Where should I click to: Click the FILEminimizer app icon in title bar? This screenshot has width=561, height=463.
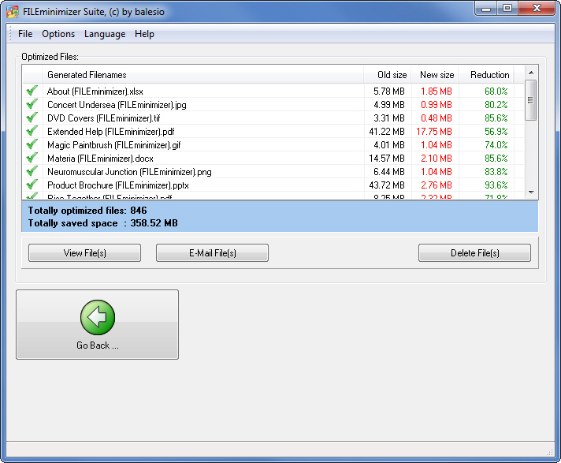click(x=12, y=12)
